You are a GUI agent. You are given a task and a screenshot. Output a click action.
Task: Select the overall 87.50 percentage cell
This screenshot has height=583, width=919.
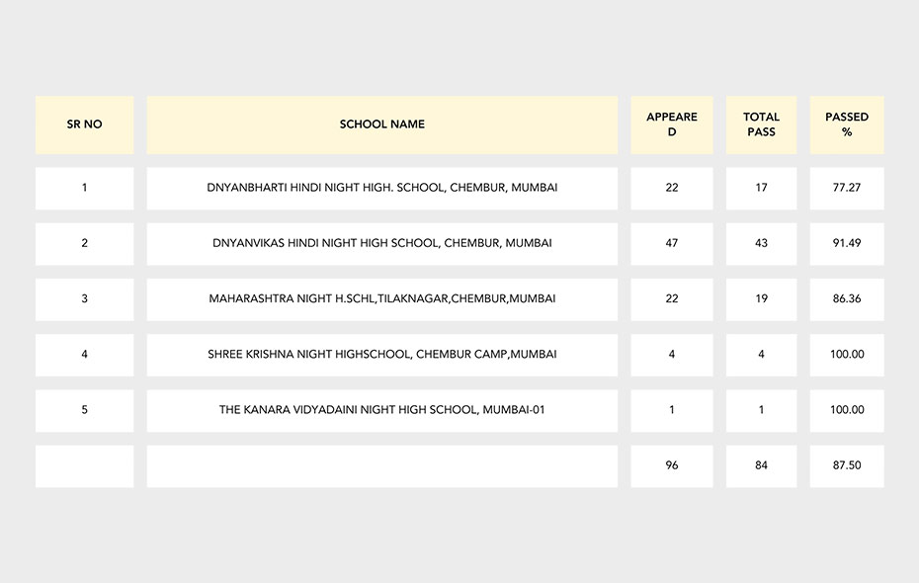tap(847, 465)
